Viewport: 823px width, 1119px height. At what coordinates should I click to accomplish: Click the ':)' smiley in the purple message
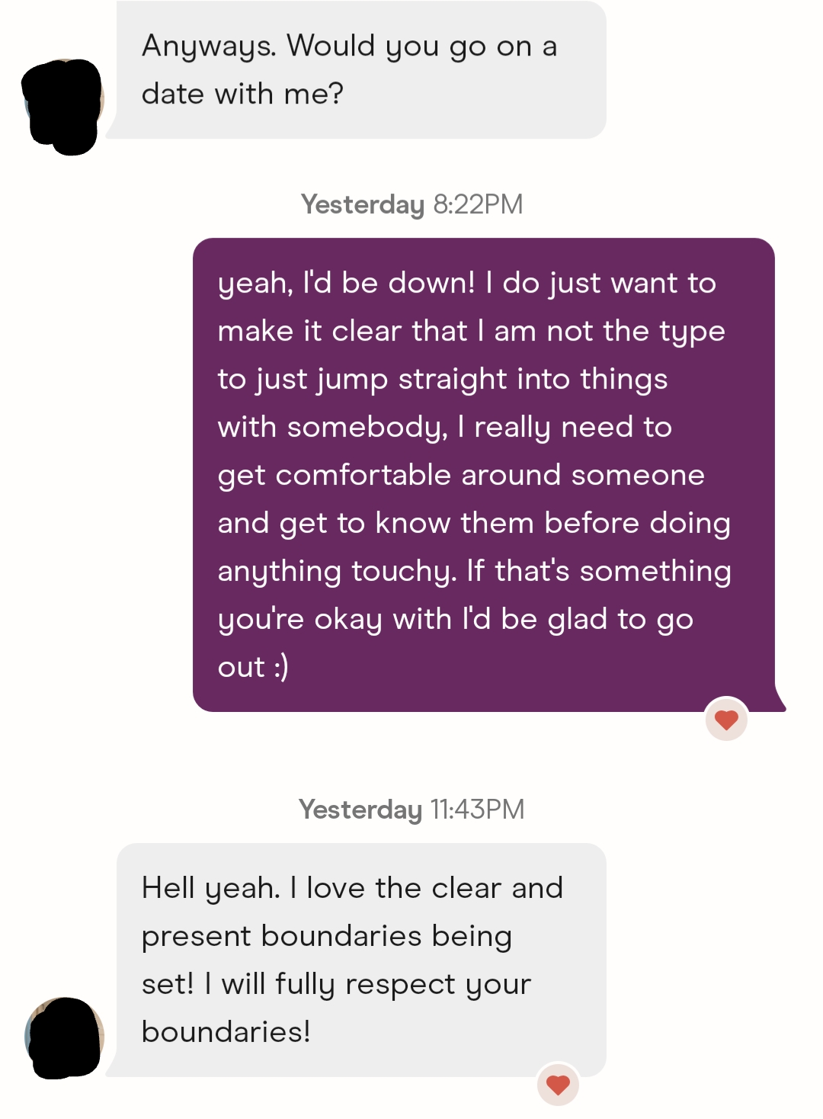pos(280,667)
